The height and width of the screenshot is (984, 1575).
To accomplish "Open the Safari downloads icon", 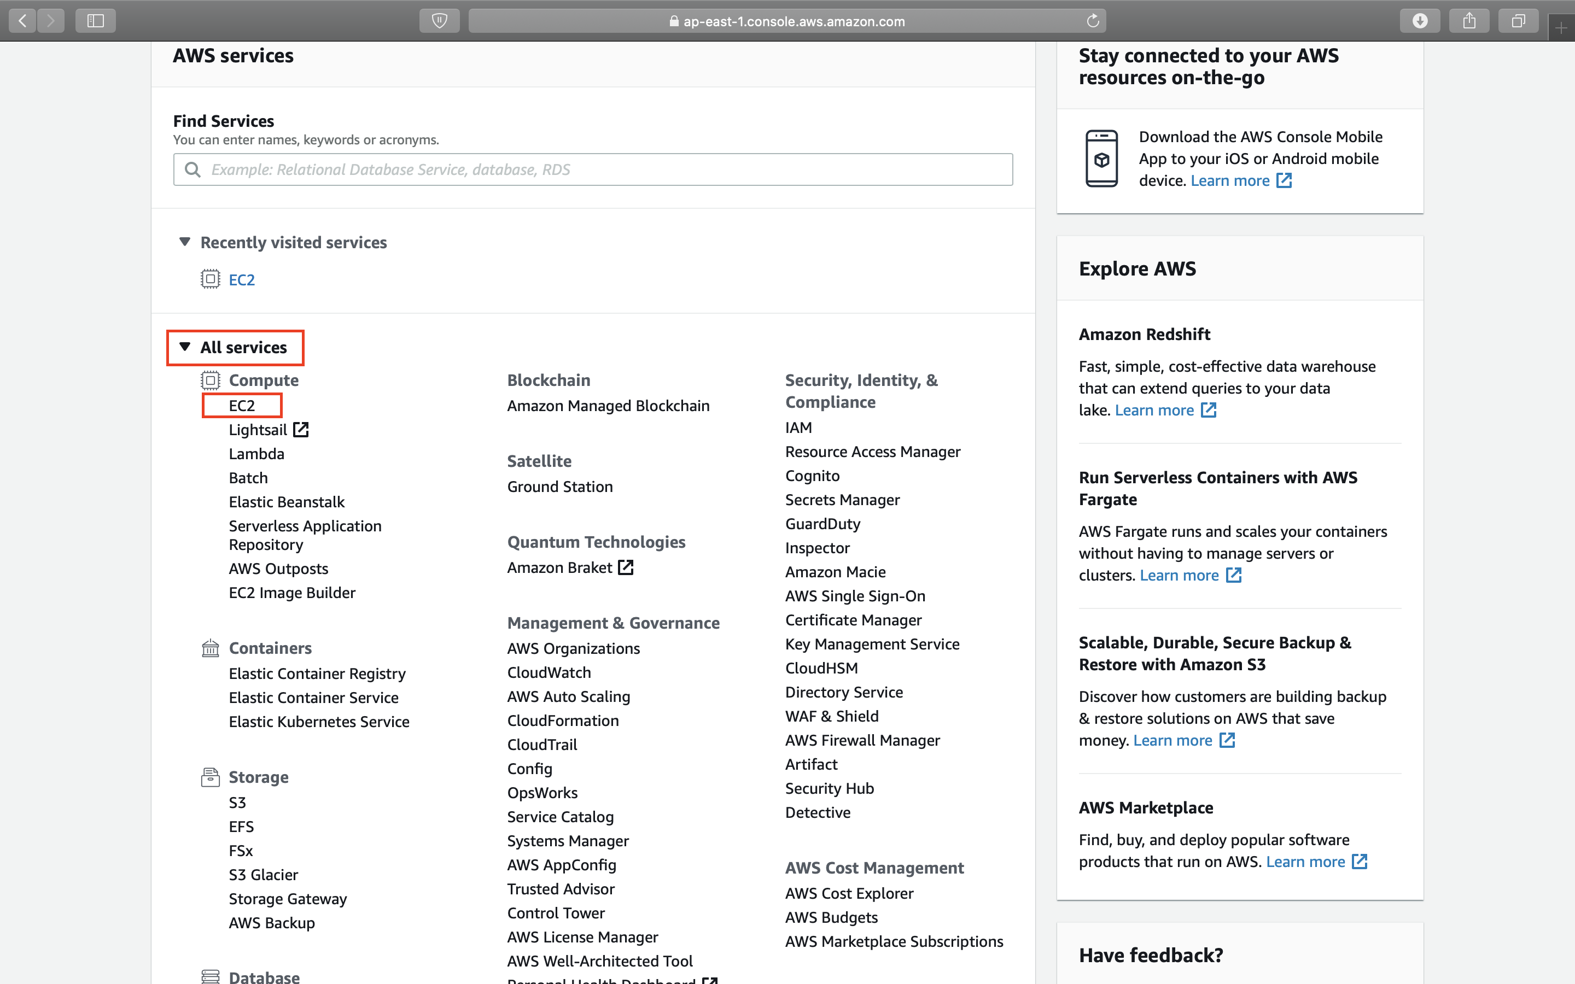I will pos(1420,21).
